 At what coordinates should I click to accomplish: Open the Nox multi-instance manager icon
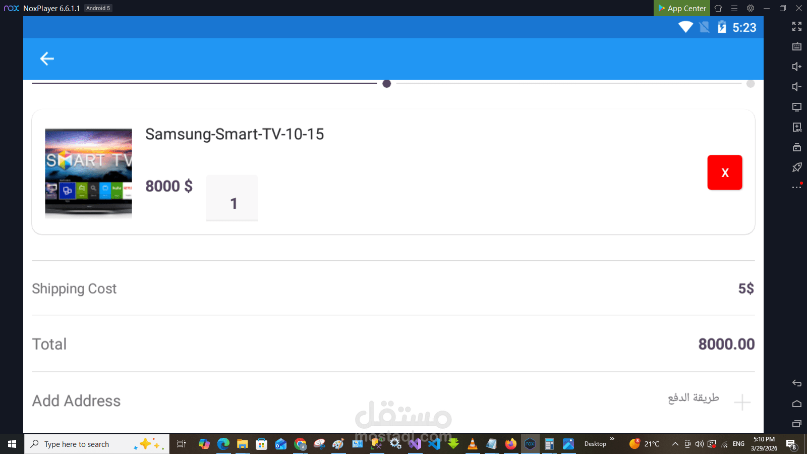click(797, 147)
